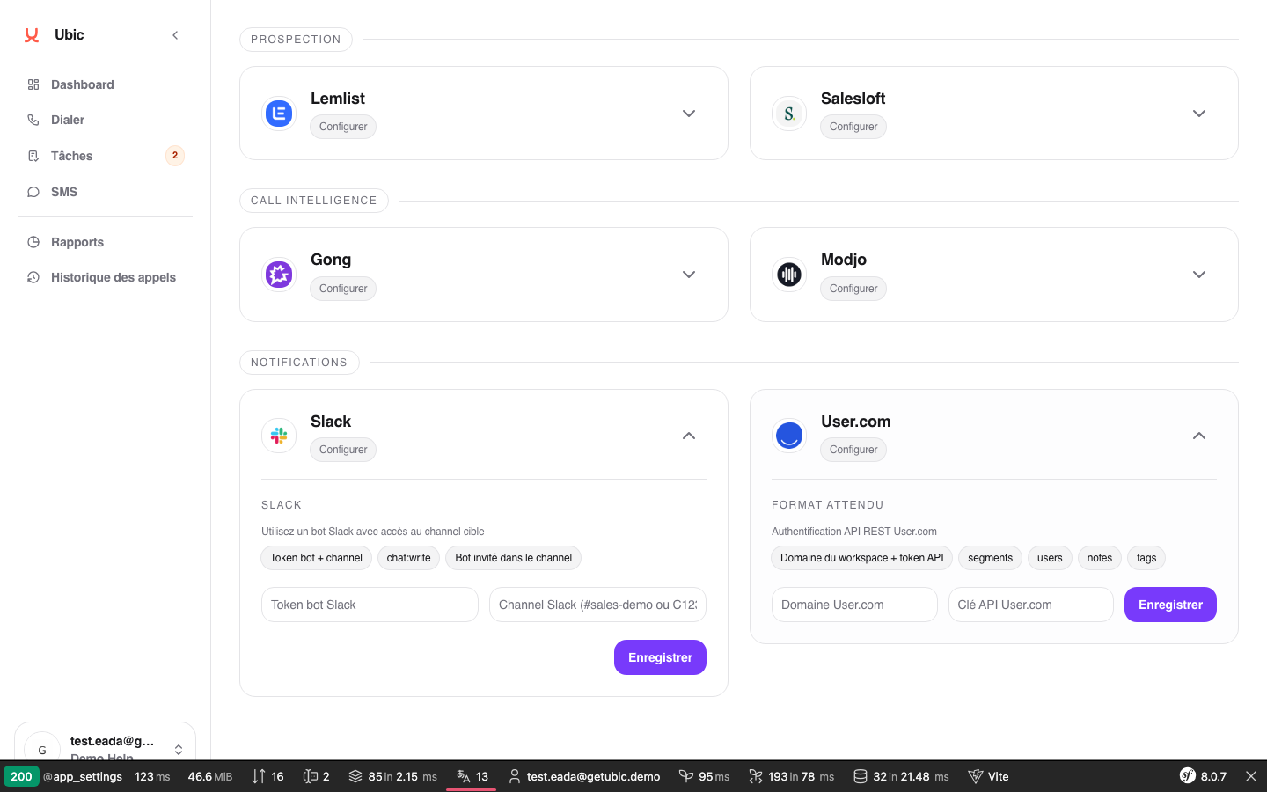This screenshot has width=1267, height=792.
Task: Click the 'Token bot + channel' tag
Action: [316, 558]
